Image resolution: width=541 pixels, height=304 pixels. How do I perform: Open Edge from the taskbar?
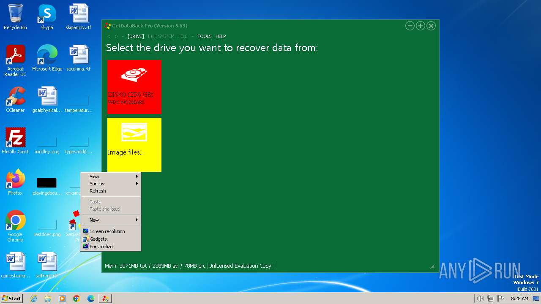[x=91, y=299]
